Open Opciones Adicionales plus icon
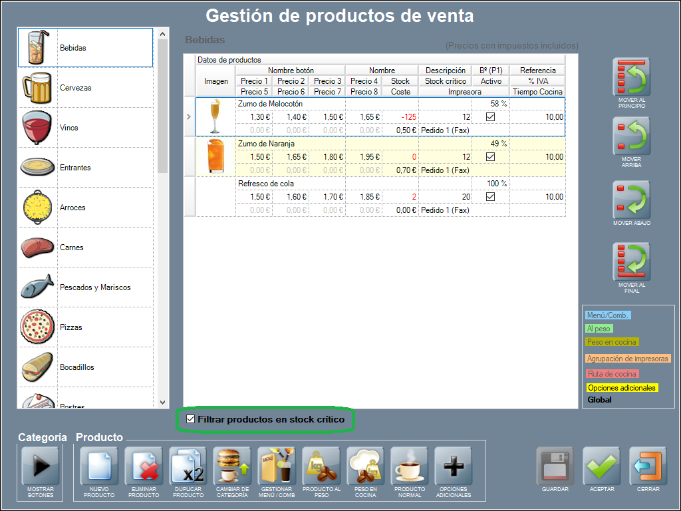The width and height of the screenshot is (681, 511). tap(454, 466)
